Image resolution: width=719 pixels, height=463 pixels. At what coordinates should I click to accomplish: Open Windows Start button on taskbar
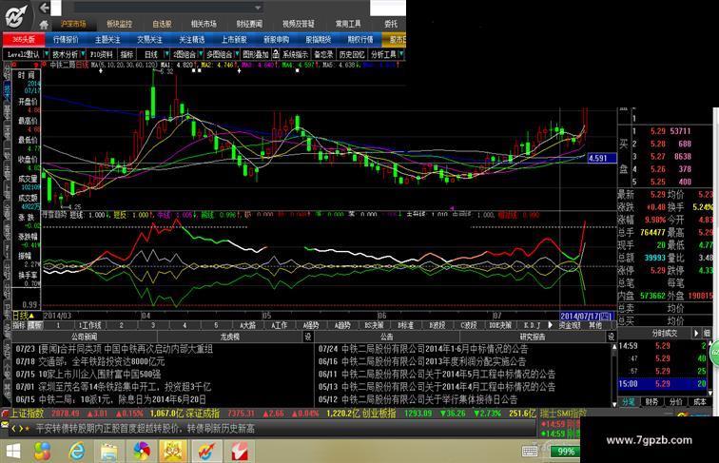tap(17, 450)
